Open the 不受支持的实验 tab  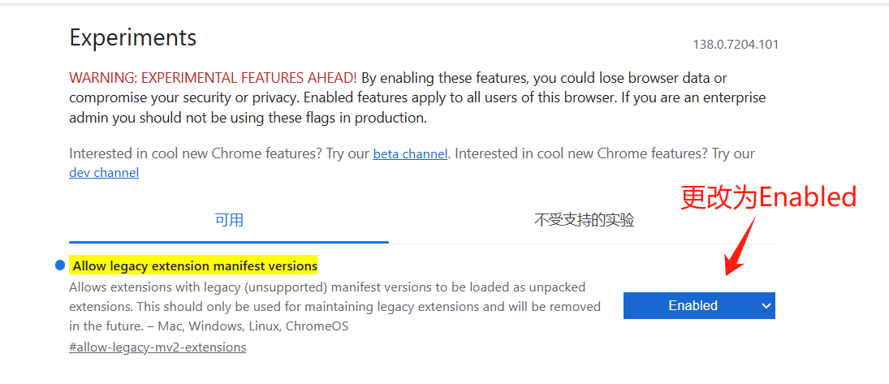coord(584,220)
